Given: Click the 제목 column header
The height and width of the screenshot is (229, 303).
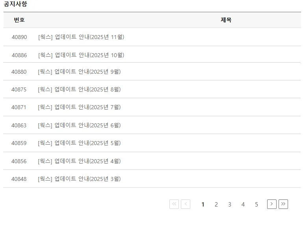Looking at the screenshot, I should [x=226, y=20].
